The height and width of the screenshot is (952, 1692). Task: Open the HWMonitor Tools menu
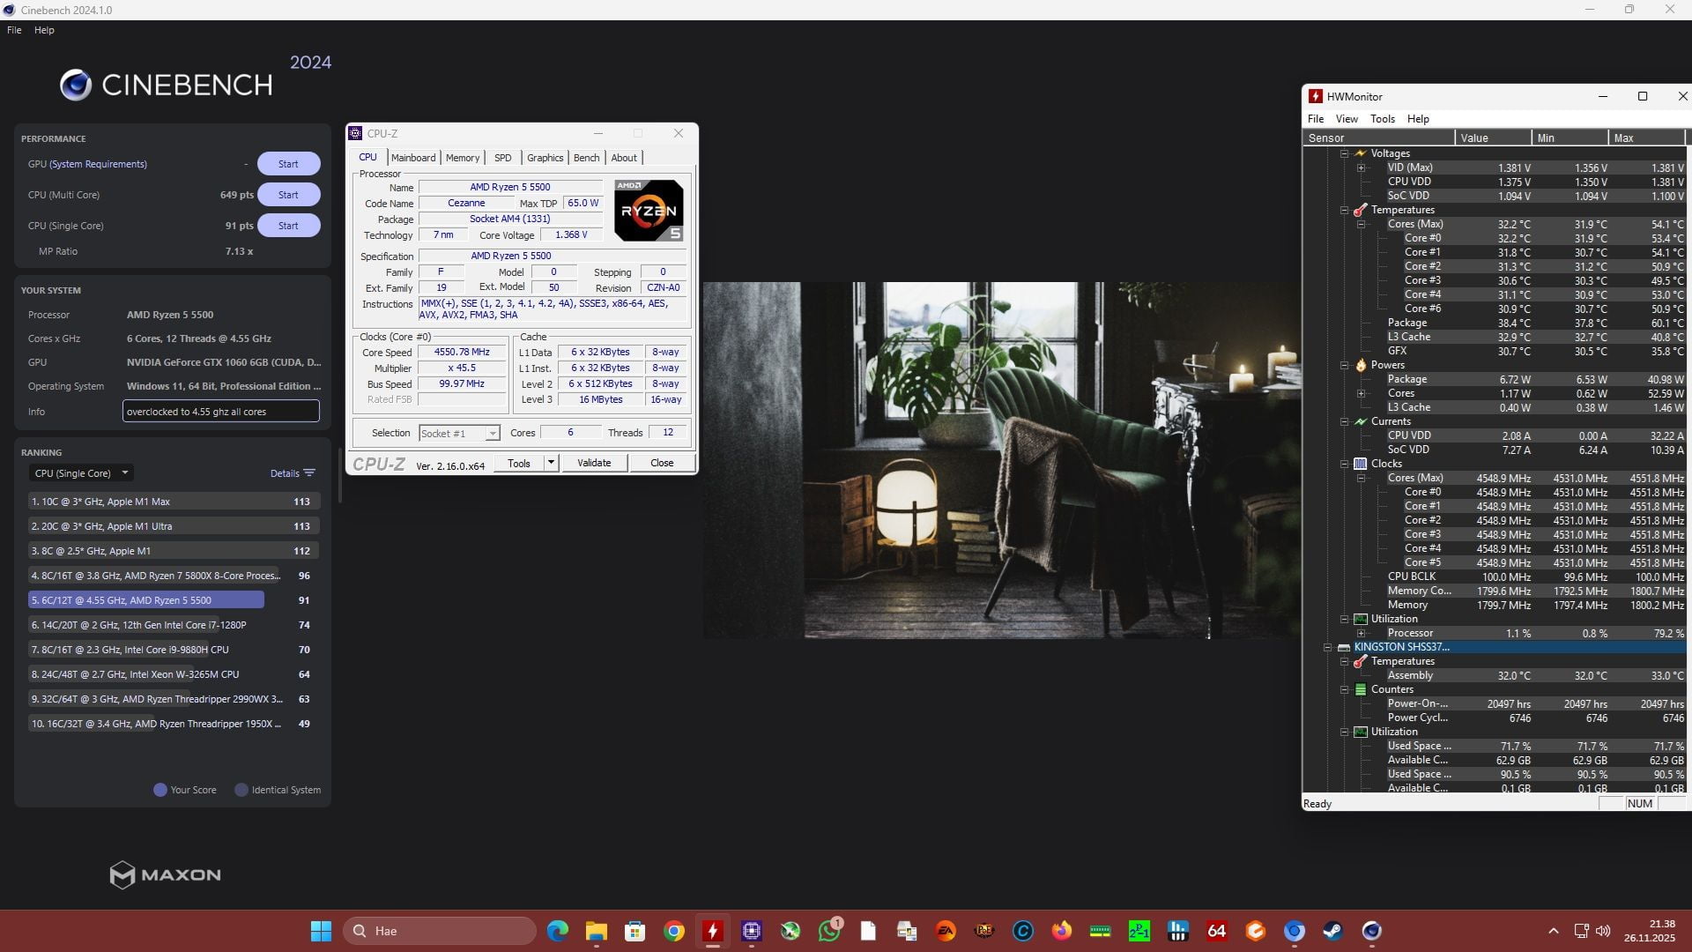[1383, 119]
